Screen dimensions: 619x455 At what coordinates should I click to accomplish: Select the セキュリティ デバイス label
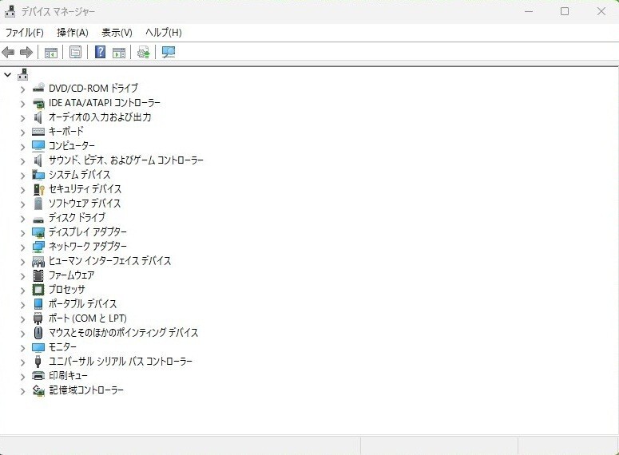coord(85,189)
